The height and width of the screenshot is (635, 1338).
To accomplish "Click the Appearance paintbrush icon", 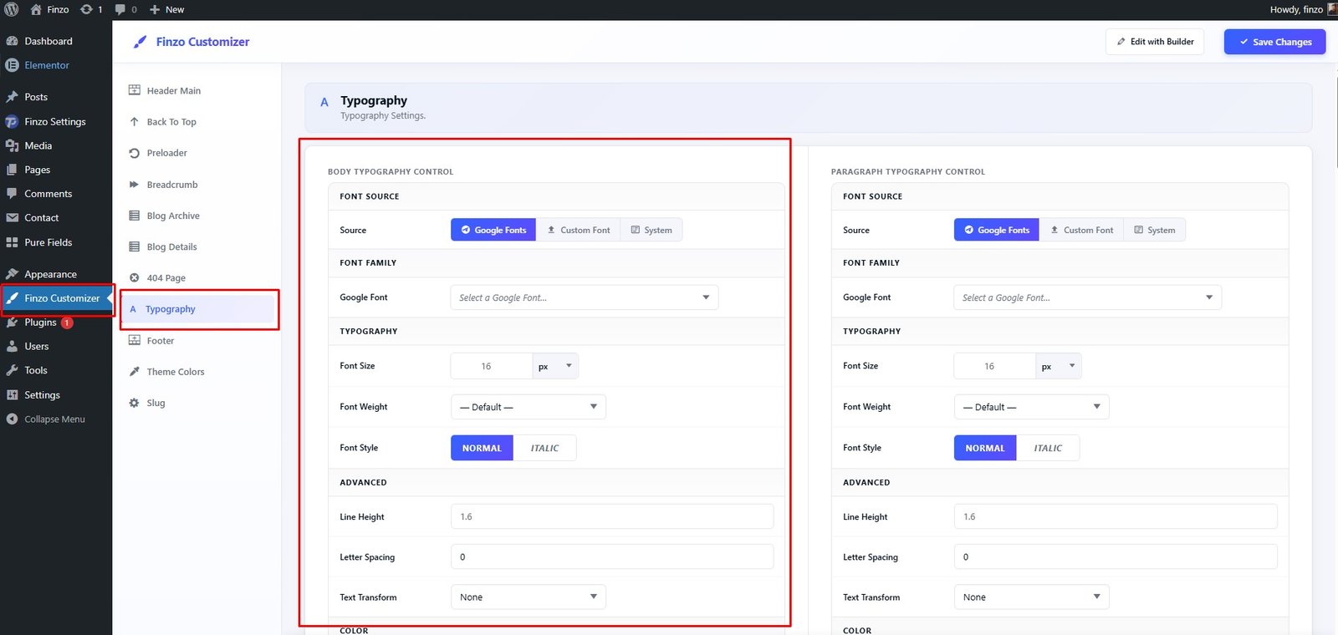I will tap(12, 274).
